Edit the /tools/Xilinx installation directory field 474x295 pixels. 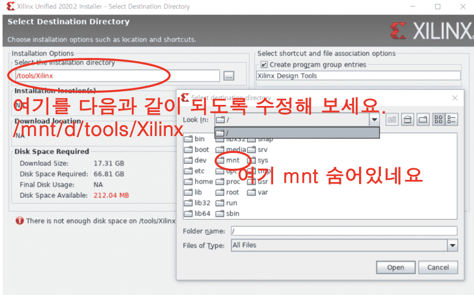pyautogui.click(x=118, y=76)
